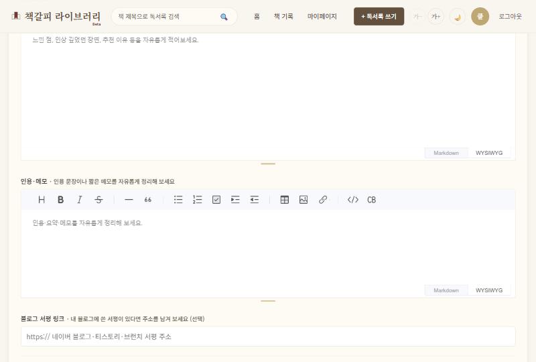Click 로그아웃 to sign out
This screenshot has height=362, width=536.
510,16
